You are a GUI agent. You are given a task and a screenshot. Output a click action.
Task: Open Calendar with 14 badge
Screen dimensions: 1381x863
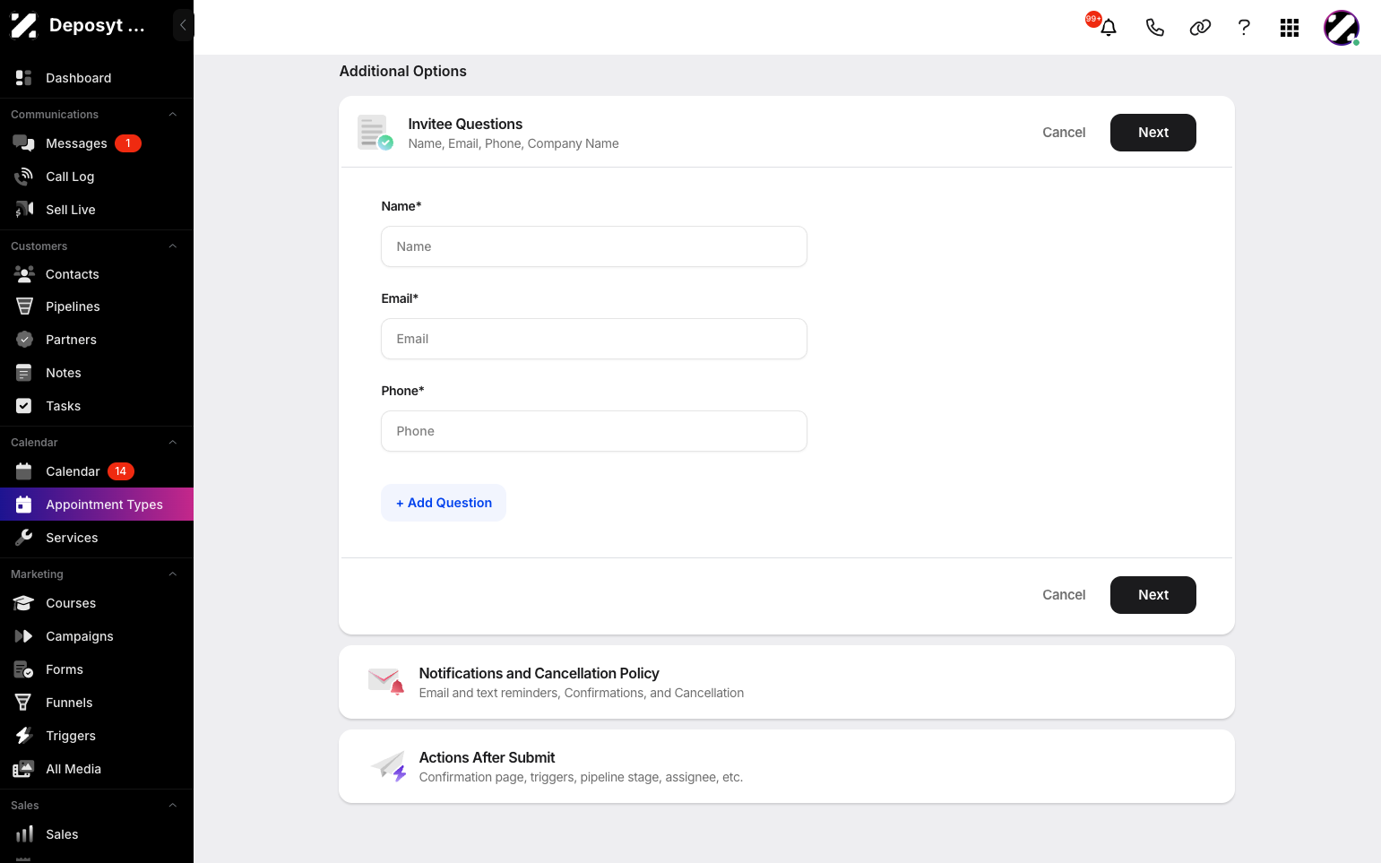click(97, 471)
